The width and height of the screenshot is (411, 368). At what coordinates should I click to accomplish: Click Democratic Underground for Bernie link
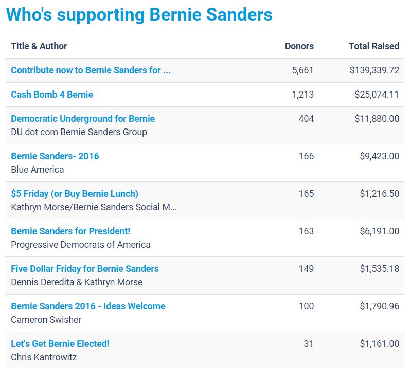tap(83, 119)
